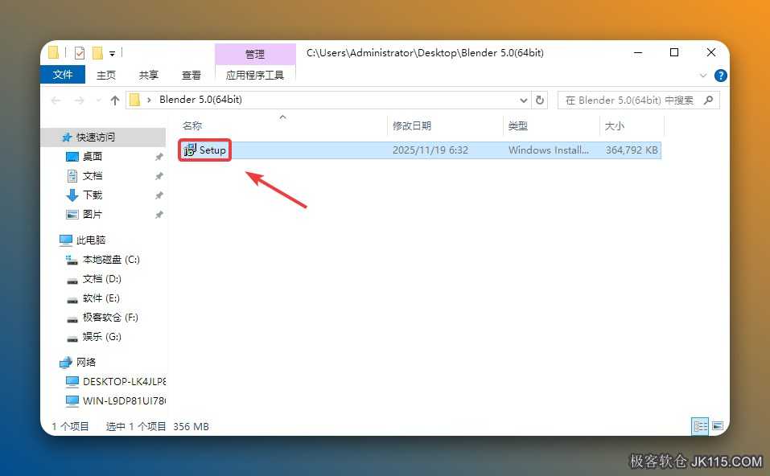Minimize the Explorer window
Viewport: 770px width, 476px height.
point(638,52)
